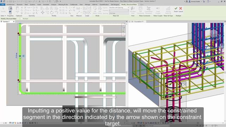Click the ribbon minimize panel dropdown
This screenshot has height=127, width=226.
pyautogui.click(x=142, y=5)
